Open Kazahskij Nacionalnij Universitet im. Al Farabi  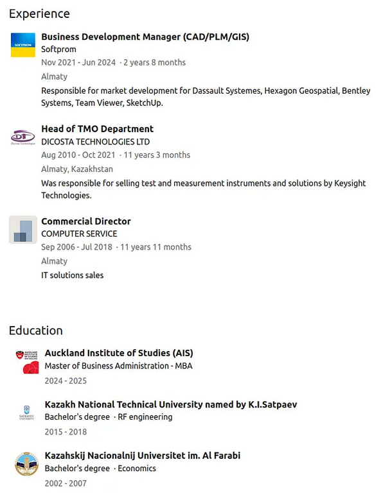(x=143, y=456)
